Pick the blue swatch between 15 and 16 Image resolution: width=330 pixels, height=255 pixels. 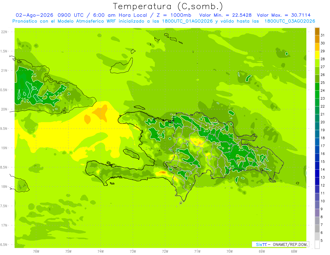tap(317, 158)
